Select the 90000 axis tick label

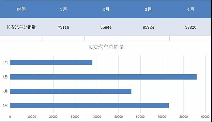(205, 116)
